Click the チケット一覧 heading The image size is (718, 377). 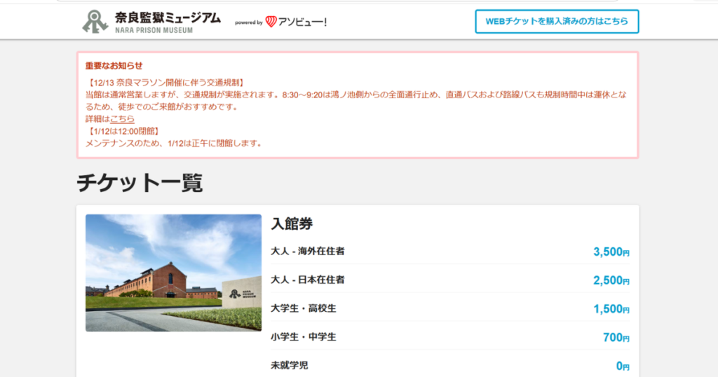click(140, 183)
